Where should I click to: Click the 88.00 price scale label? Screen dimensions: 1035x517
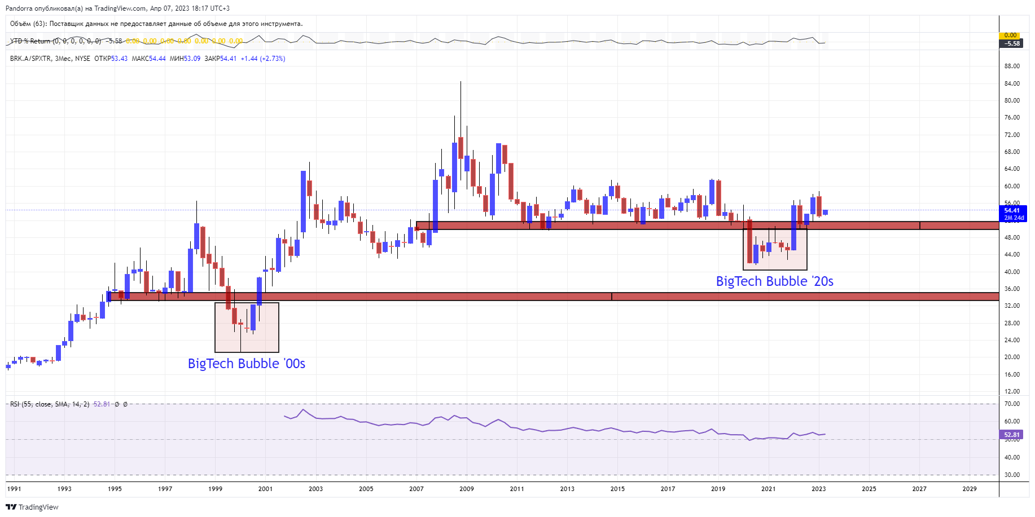tap(1012, 66)
